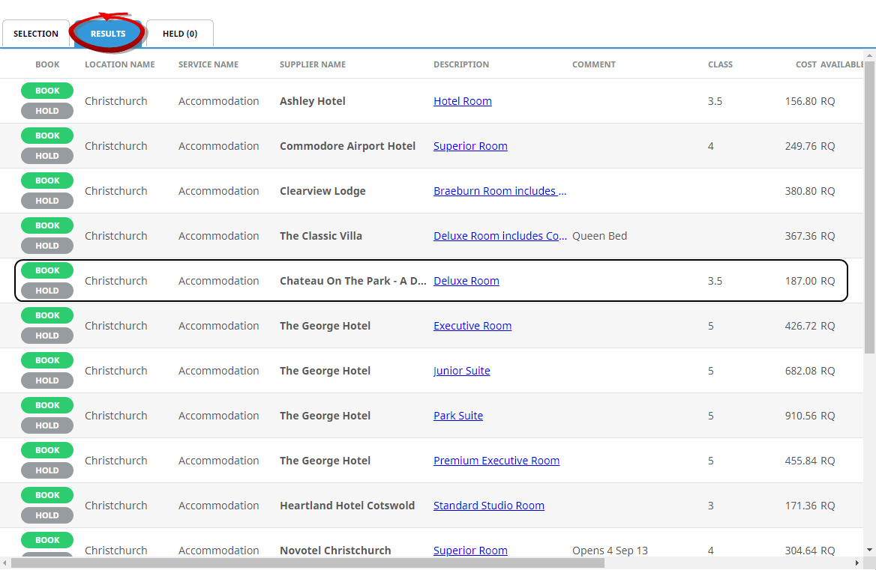The width and height of the screenshot is (876, 570).
Task: Click the scroll left arrow
Action: [x=5, y=563]
